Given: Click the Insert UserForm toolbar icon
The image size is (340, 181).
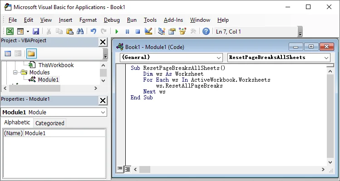Looking at the screenshot, I should [20, 31].
